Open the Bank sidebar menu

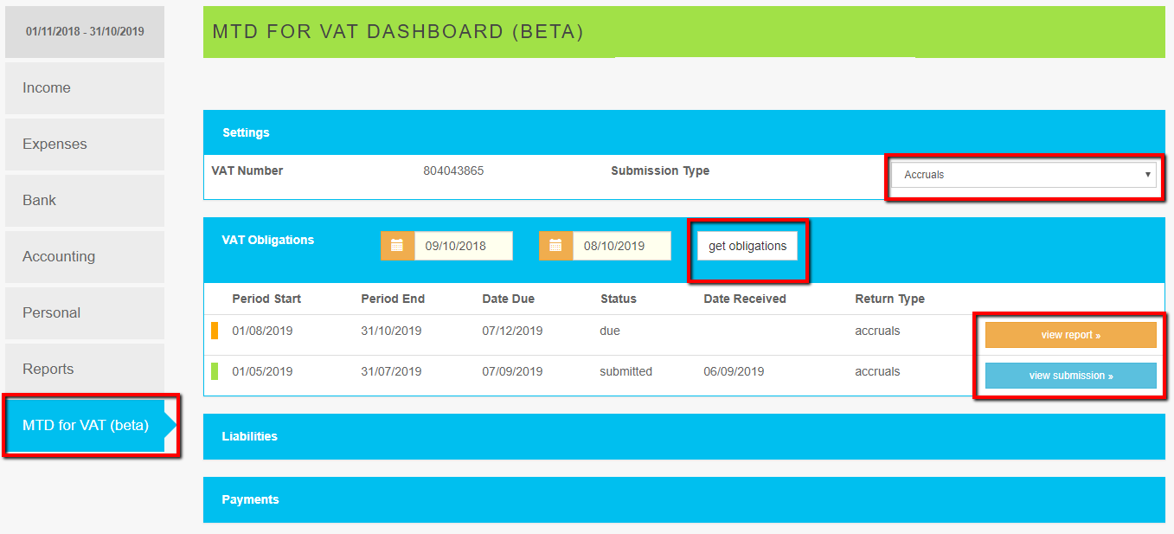coord(85,201)
